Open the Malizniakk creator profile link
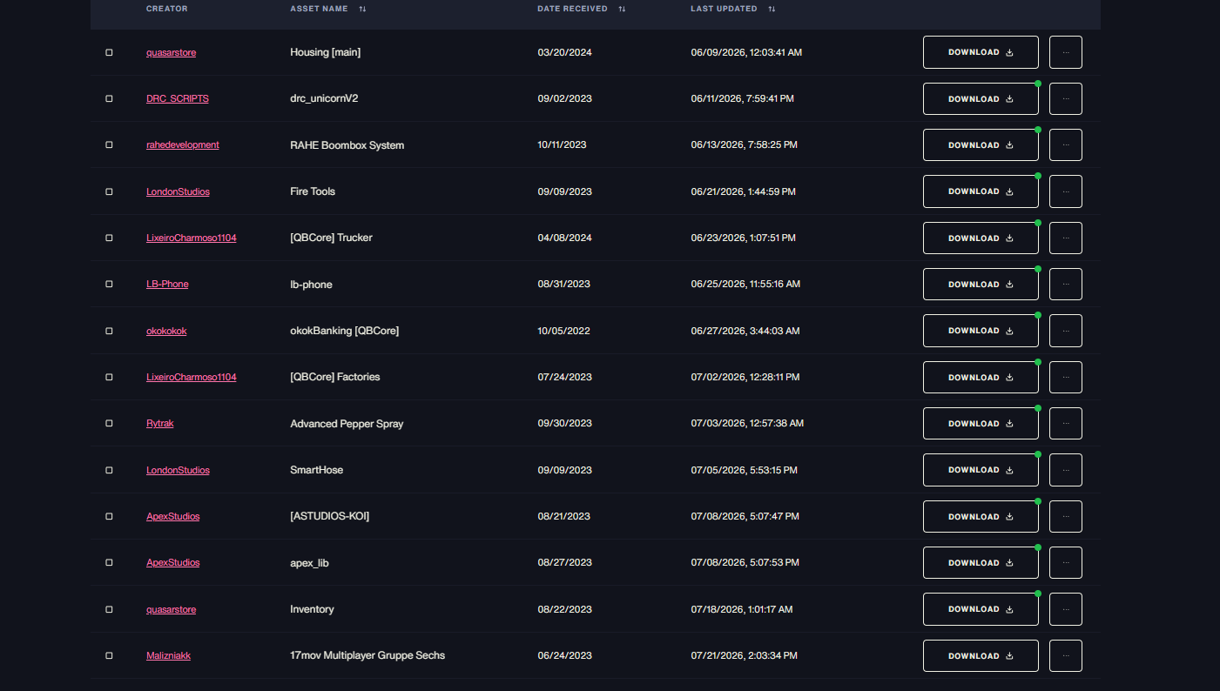 pos(168,656)
